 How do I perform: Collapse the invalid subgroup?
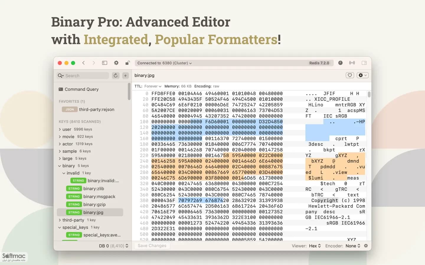[64, 173]
